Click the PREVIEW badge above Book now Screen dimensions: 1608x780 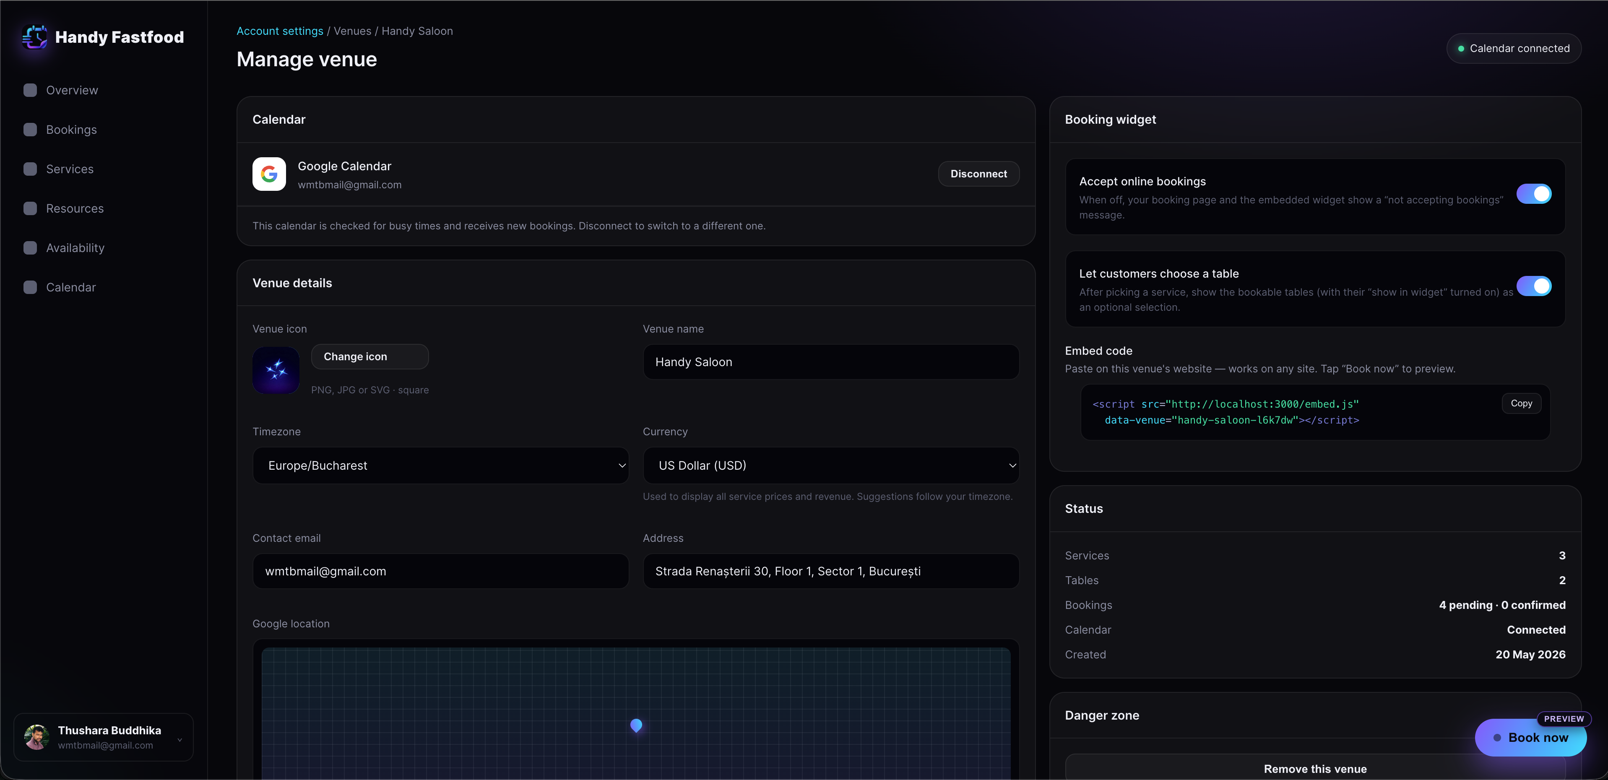(1564, 719)
